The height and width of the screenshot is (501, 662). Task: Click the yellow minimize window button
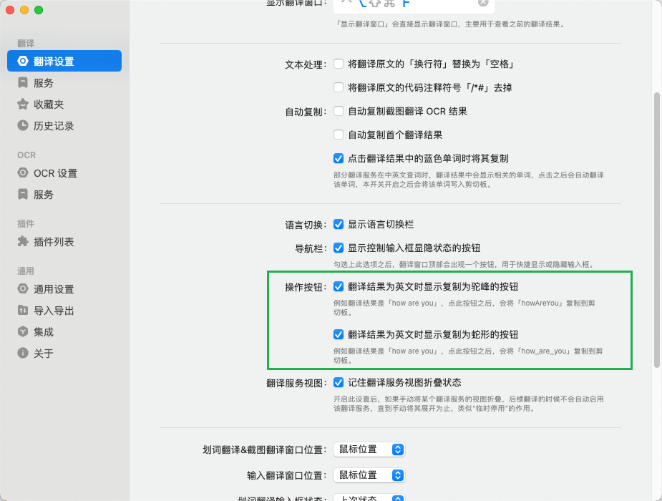coord(24,10)
